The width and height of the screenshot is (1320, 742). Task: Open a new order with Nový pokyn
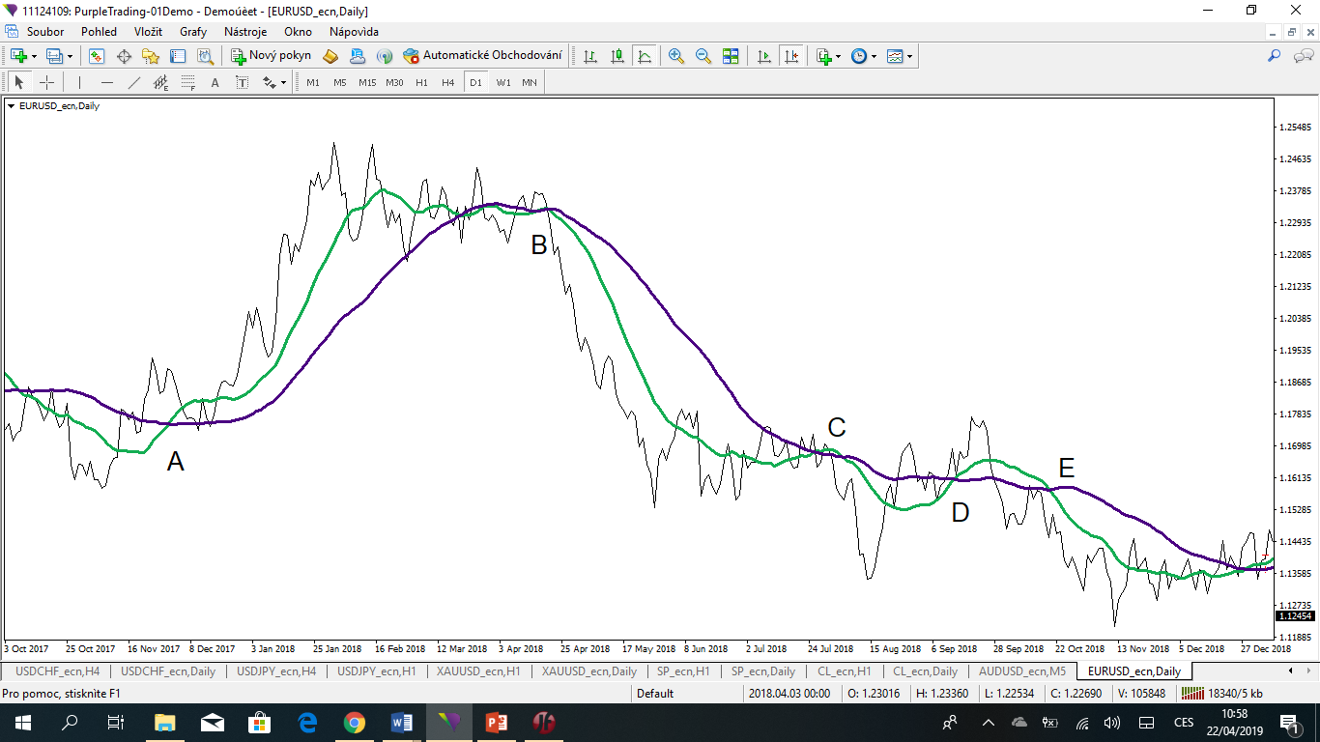pyautogui.click(x=271, y=55)
